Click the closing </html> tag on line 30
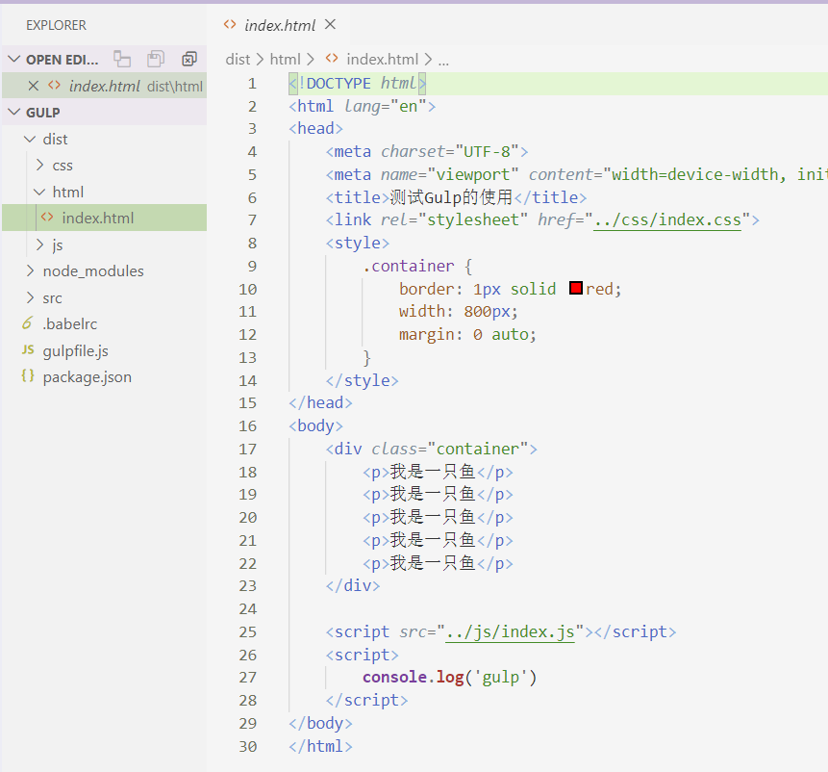This screenshot has height=772, width=828. pyautogui.click(x=320, y=746)
